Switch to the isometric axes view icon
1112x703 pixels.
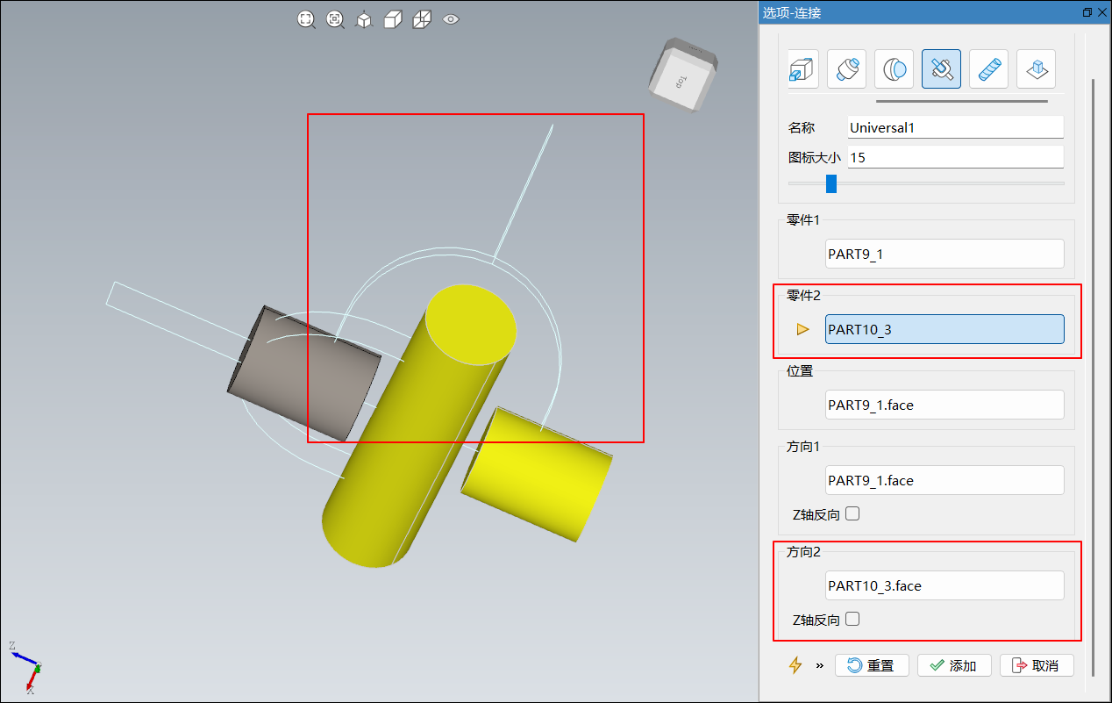(364, 19)
